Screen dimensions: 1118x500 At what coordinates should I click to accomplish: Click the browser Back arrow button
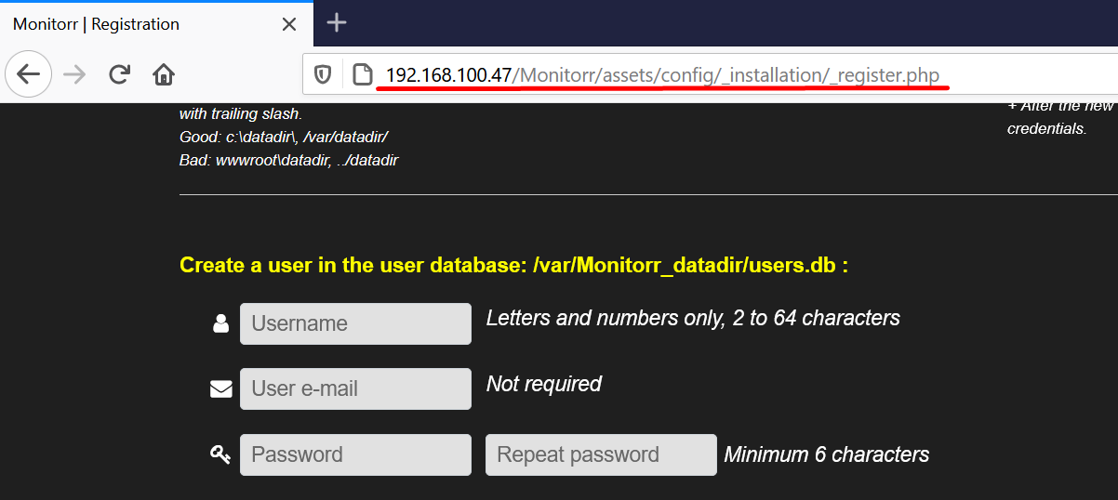point(29,74)
